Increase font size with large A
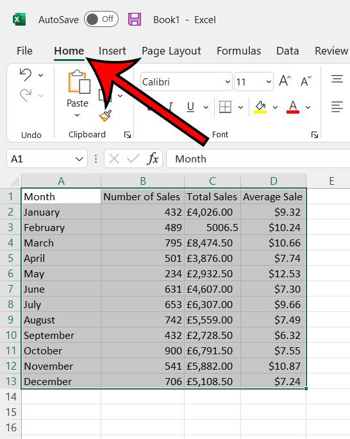This screenshot has width=350, height=439. (x=285, y=82)
